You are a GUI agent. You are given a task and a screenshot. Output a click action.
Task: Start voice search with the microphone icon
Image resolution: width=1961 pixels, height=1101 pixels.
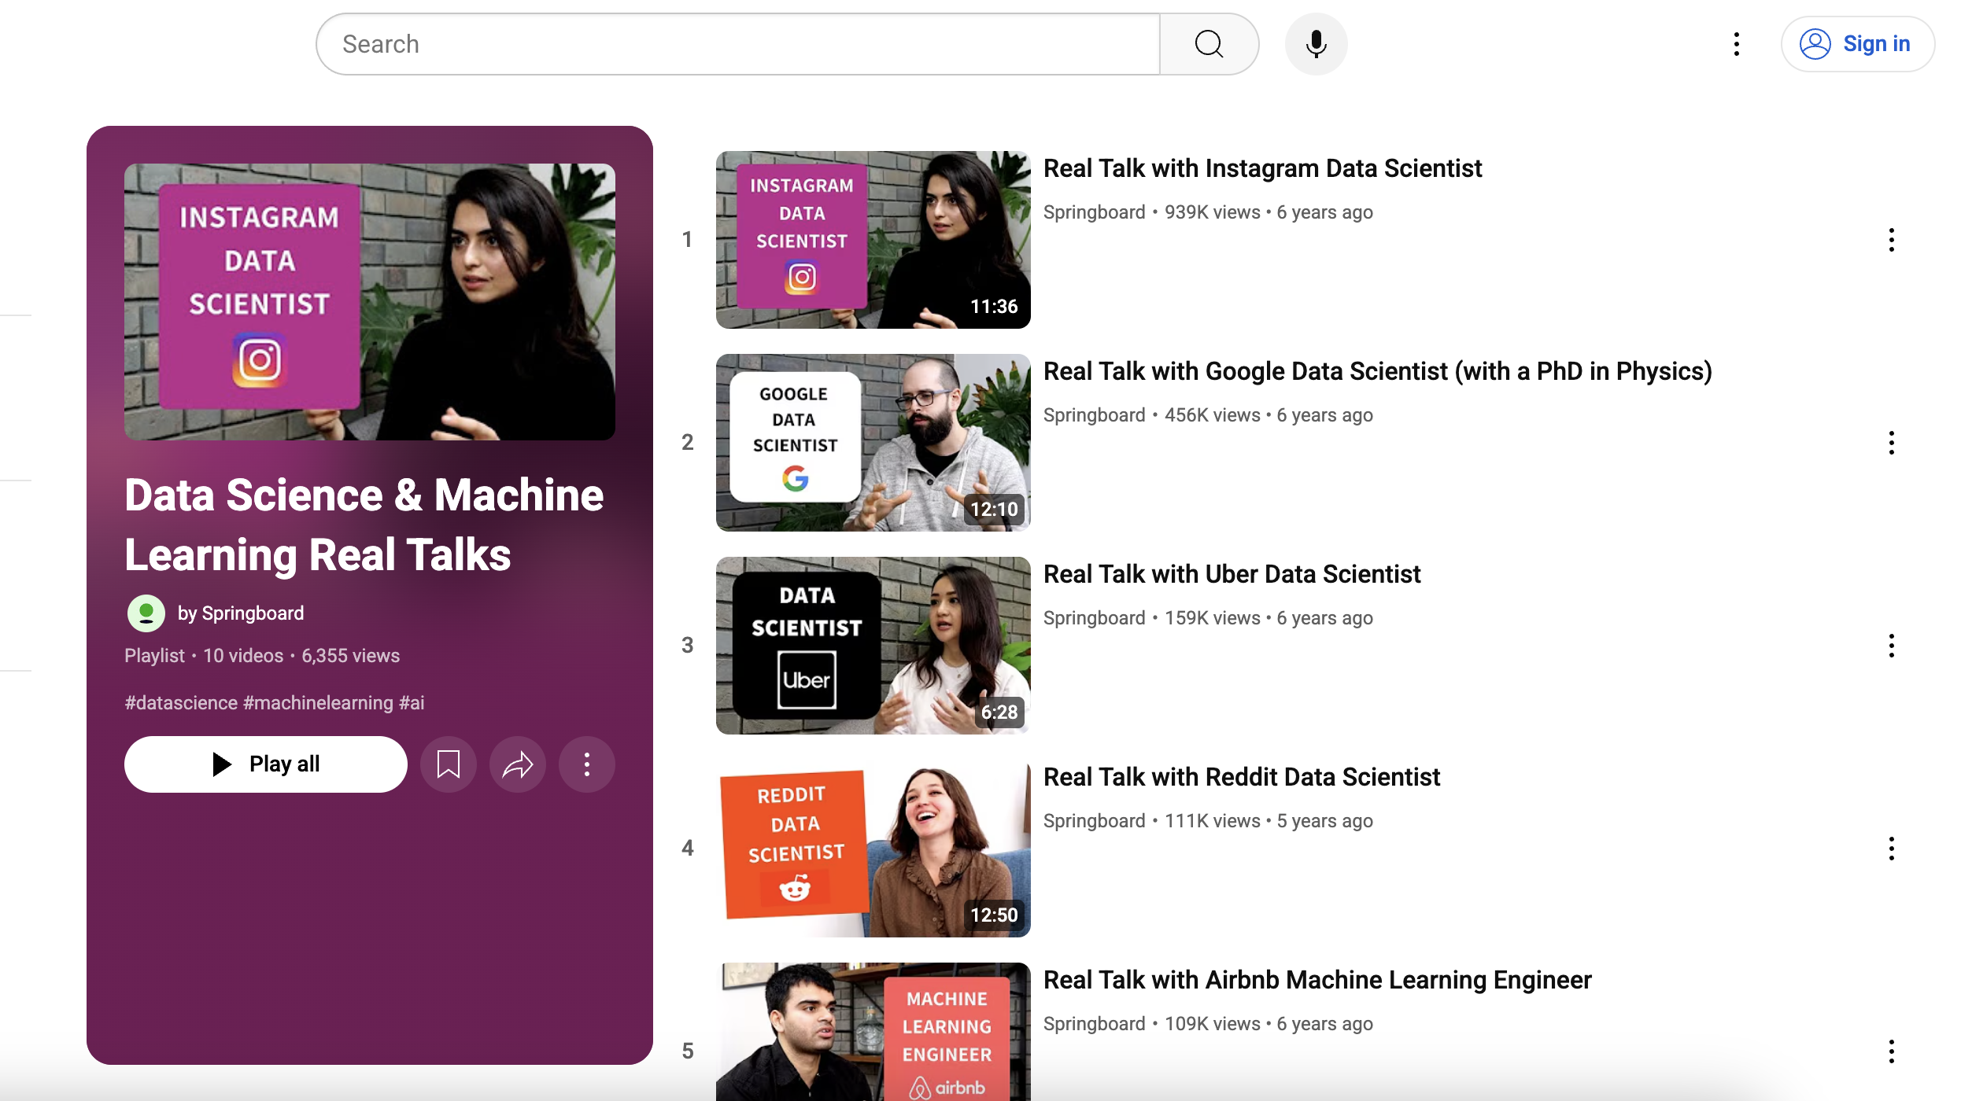[x=1316, y=44]
